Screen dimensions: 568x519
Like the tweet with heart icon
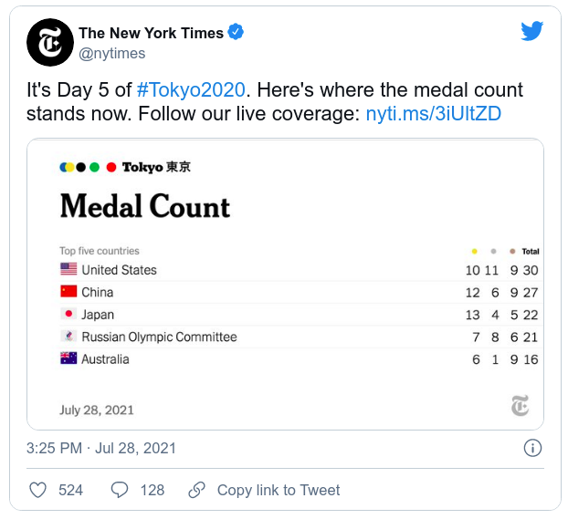click(38, 490)
